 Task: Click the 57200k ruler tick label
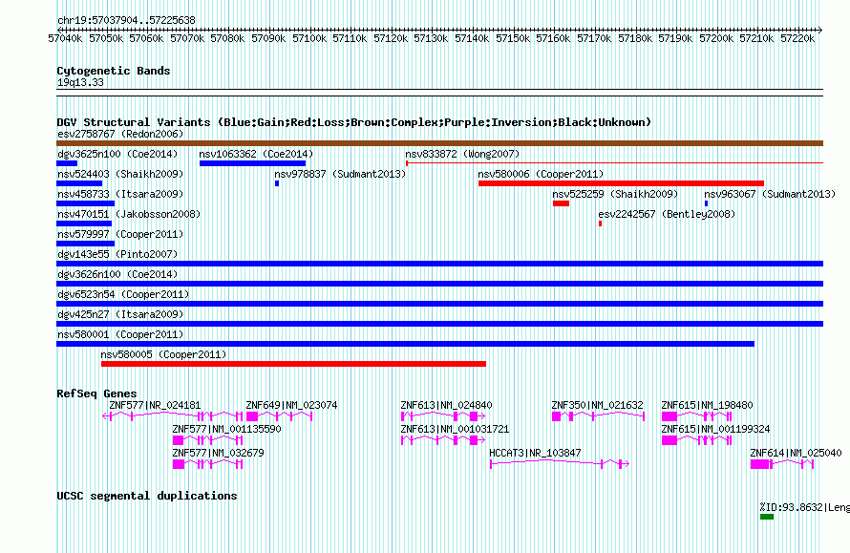[716, 38]
